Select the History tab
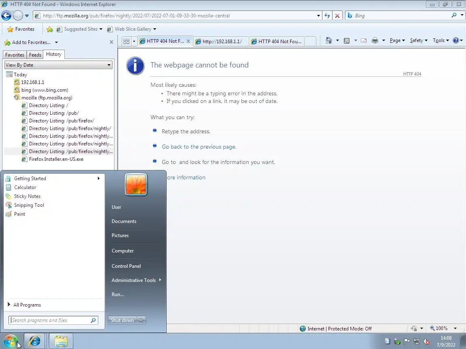Screen dimensions: 466x349 tap(54, 54)
